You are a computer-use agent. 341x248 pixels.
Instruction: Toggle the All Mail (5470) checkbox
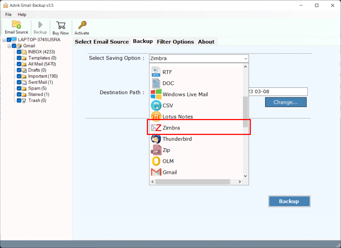click(x=19, y=64)
